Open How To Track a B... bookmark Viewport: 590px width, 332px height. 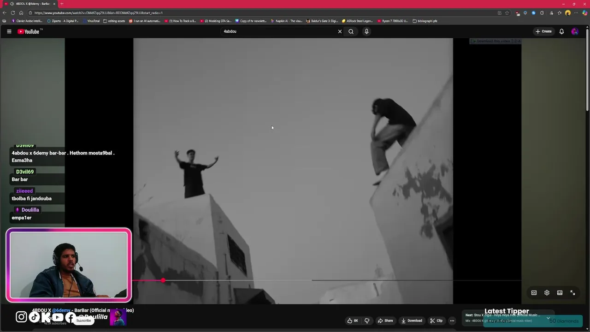click(x=180, y=21)
